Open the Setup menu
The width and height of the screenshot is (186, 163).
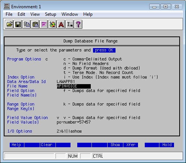point(51,14)
